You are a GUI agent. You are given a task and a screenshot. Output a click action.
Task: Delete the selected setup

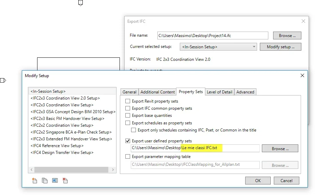65,181
